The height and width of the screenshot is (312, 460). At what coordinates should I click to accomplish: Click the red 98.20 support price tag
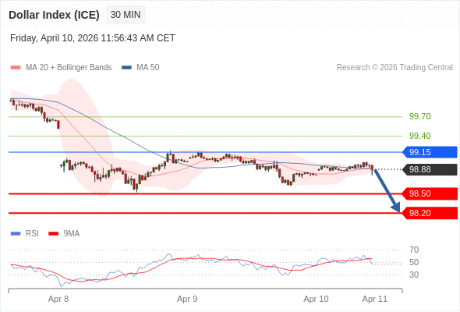click(430, 213)
